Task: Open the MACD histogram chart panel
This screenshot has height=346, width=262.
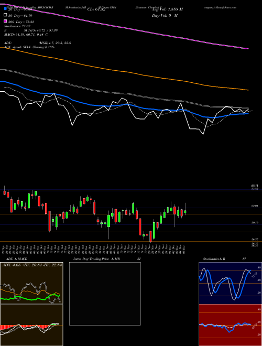Action: click(x=31, y=325)
